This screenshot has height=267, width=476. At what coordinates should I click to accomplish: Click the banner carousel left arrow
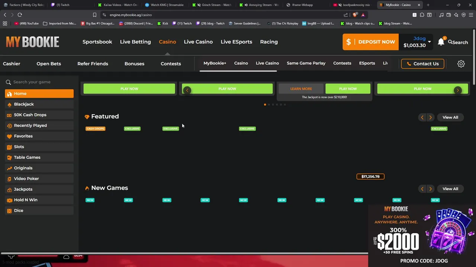(x=187, y=90)
